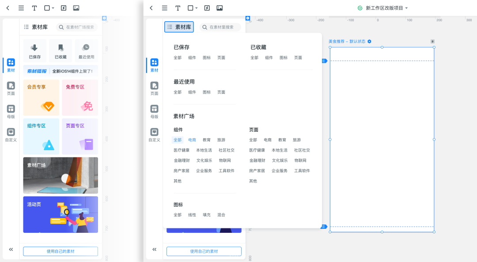Viewport: 477px width, 262px height.
Task: Click the 素材播报 iOS14 announcement banner
Action: click(x=61, y=71)
